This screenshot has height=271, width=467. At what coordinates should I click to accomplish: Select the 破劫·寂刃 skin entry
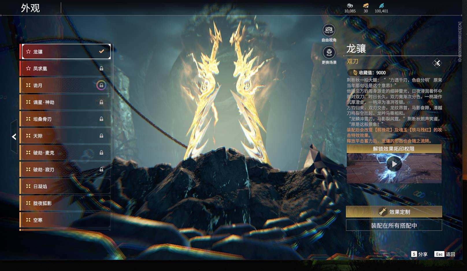pos(66,169)
